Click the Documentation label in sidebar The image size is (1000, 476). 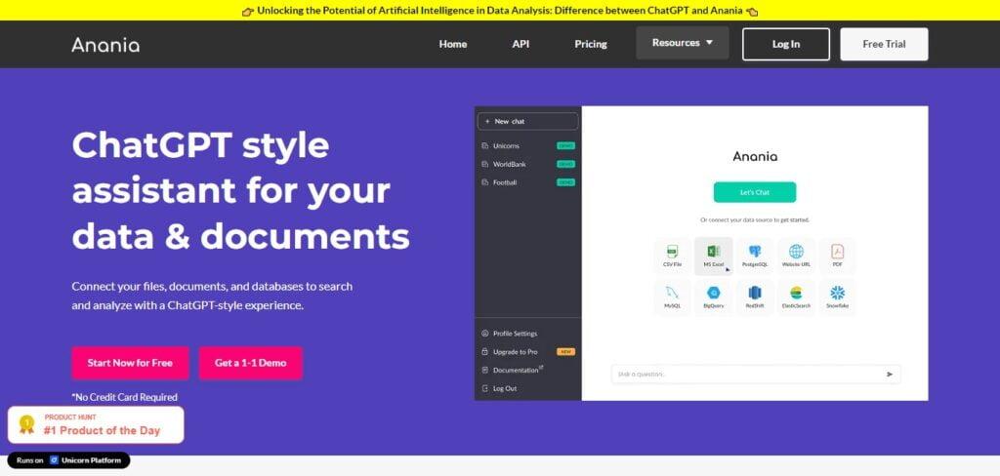(x=516, y=371)
